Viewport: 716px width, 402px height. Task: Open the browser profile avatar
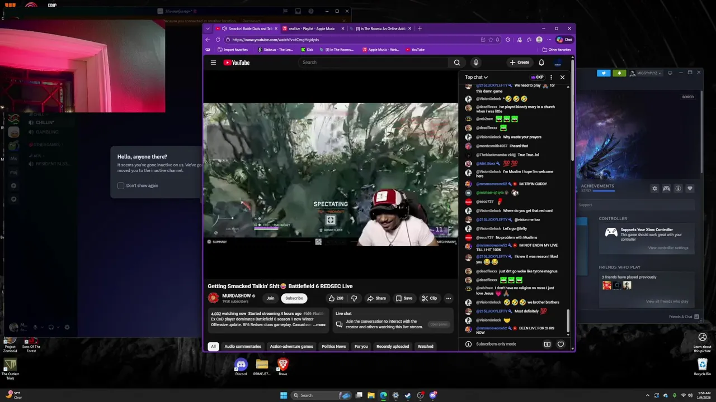(539, 40)
